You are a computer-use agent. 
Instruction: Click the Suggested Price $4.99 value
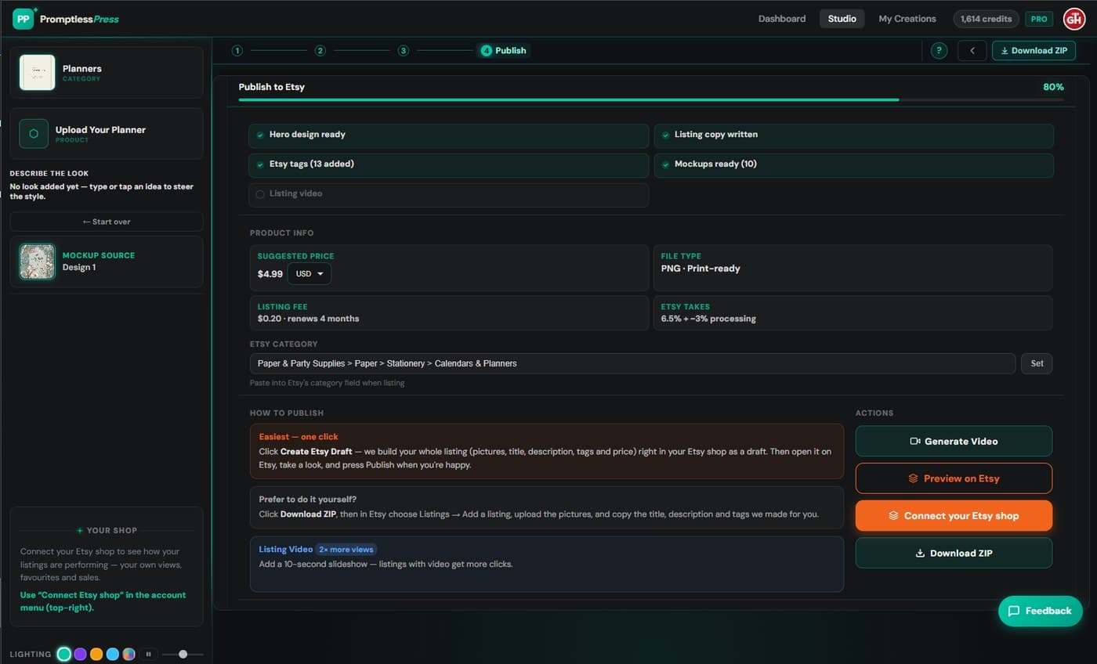point(270,274)
